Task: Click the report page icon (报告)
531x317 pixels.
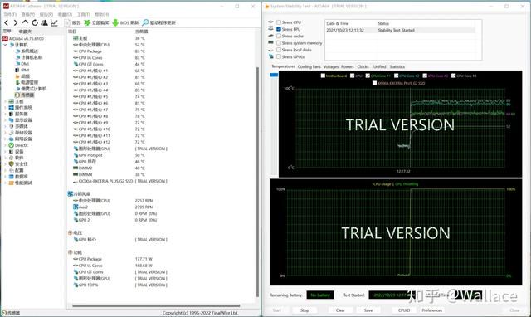Action: tap(67, 22)
